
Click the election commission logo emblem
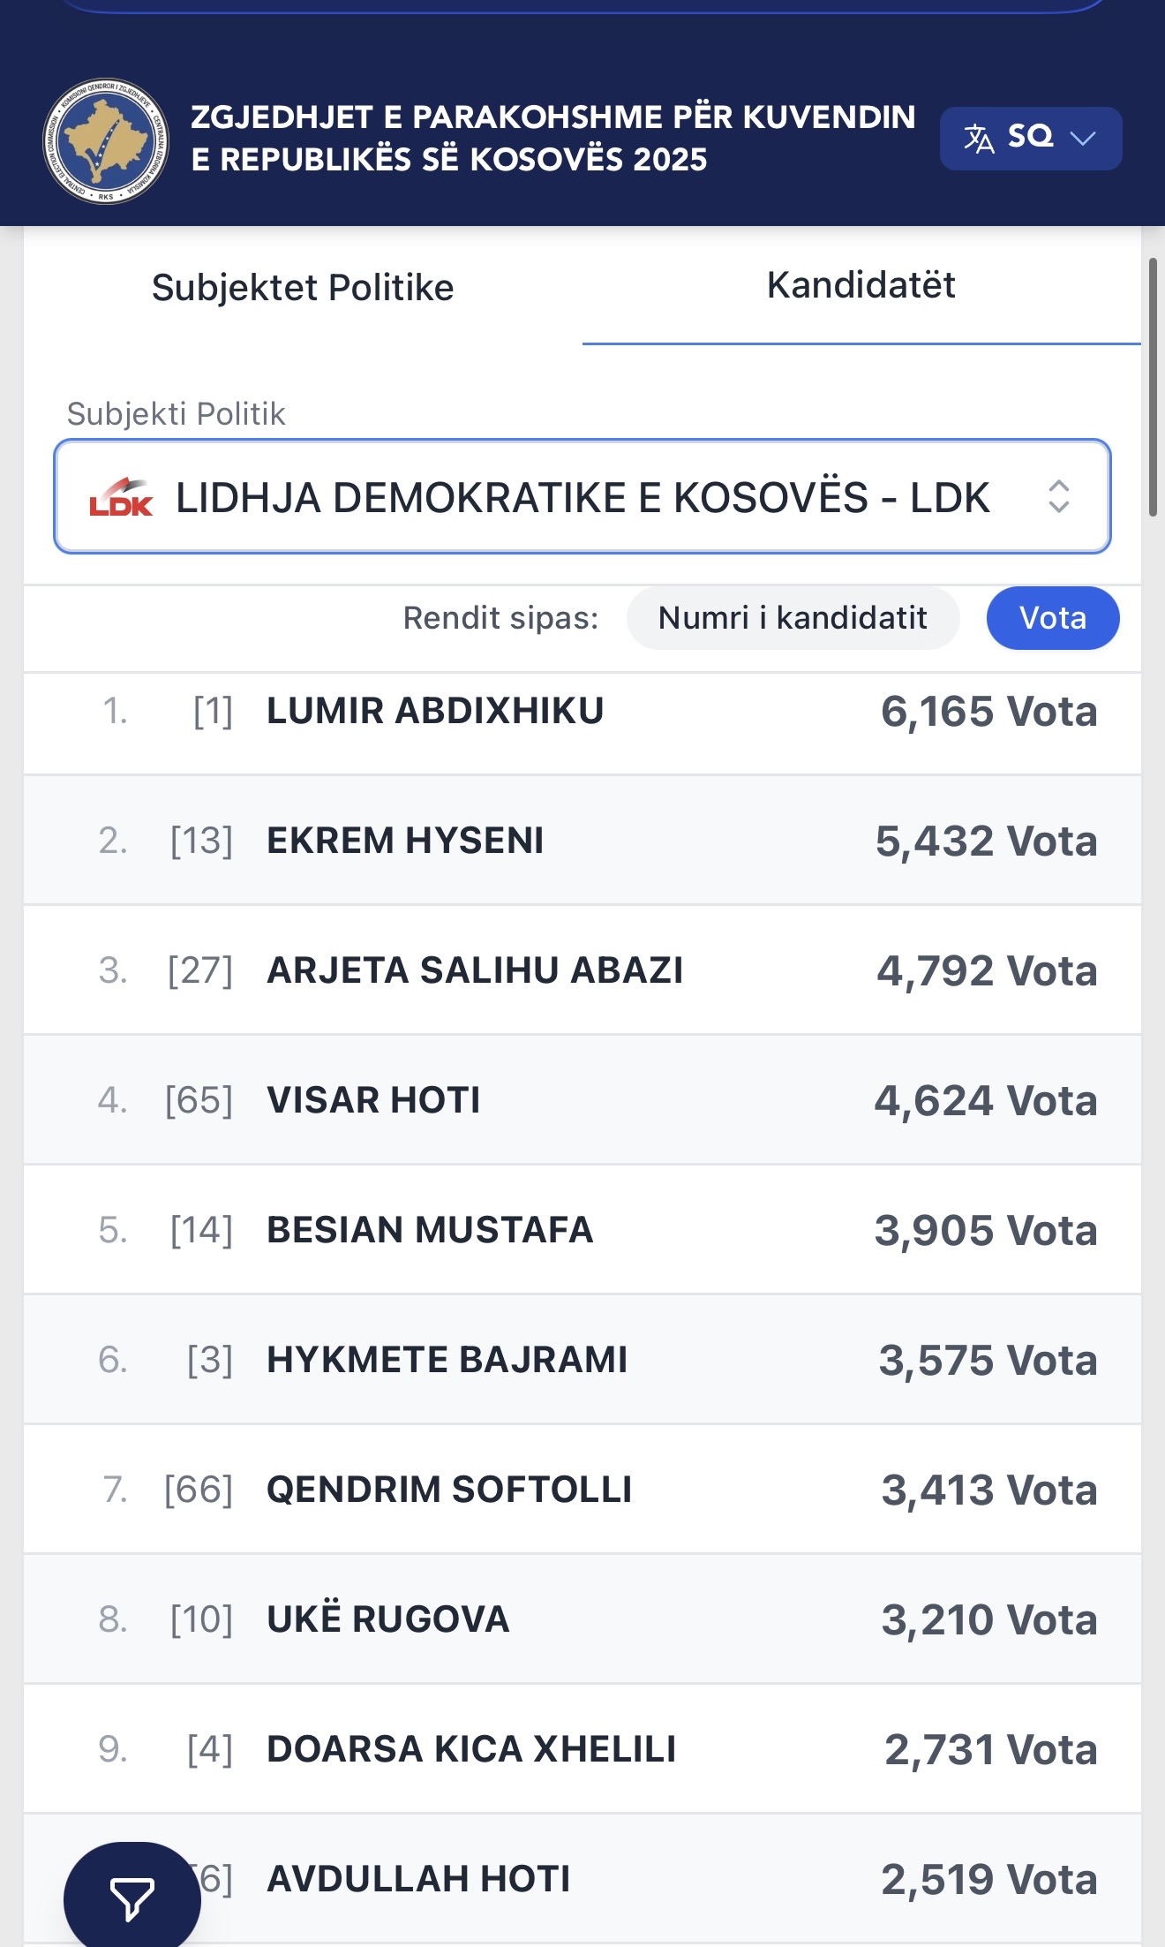(x=106, y=141)
